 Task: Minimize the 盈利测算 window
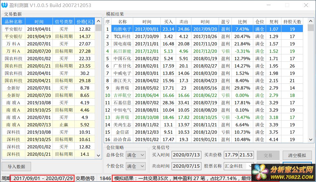click(x=269, y=5)
